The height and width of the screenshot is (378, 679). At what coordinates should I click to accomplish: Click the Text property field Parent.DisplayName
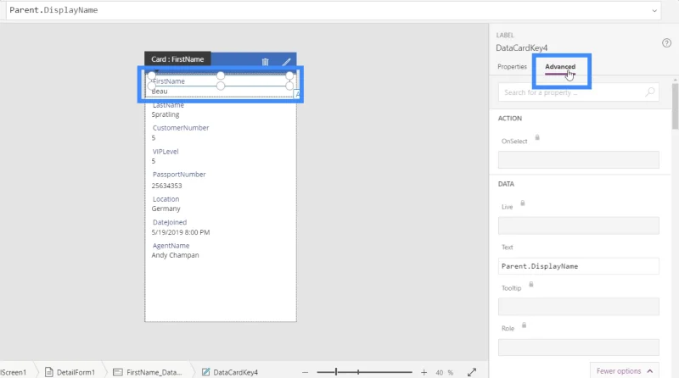tap(579, 266)
